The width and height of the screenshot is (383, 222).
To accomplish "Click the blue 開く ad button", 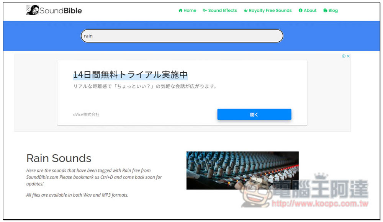I will click(x=254, y=114).
